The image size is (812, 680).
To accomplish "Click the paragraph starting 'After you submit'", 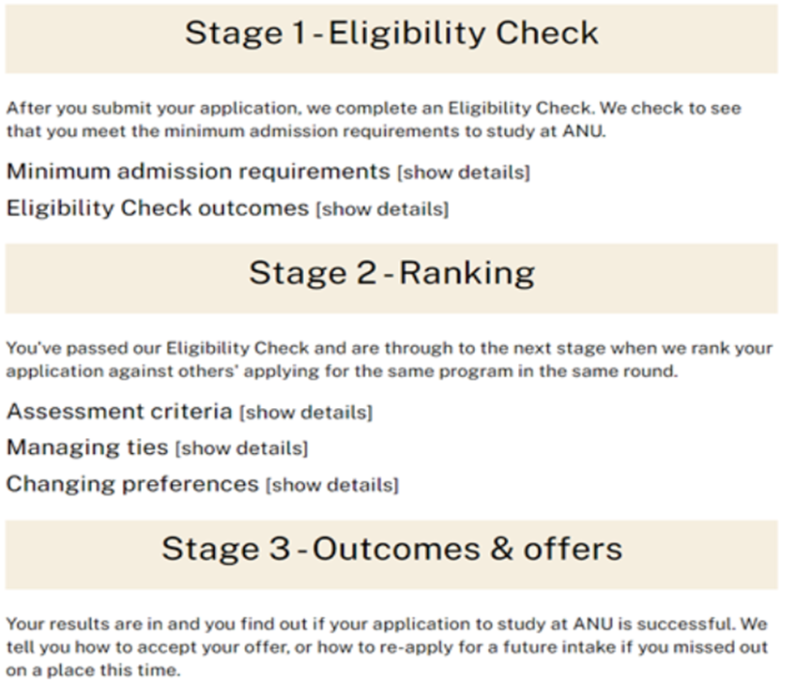I will click(x=374, y=119).
